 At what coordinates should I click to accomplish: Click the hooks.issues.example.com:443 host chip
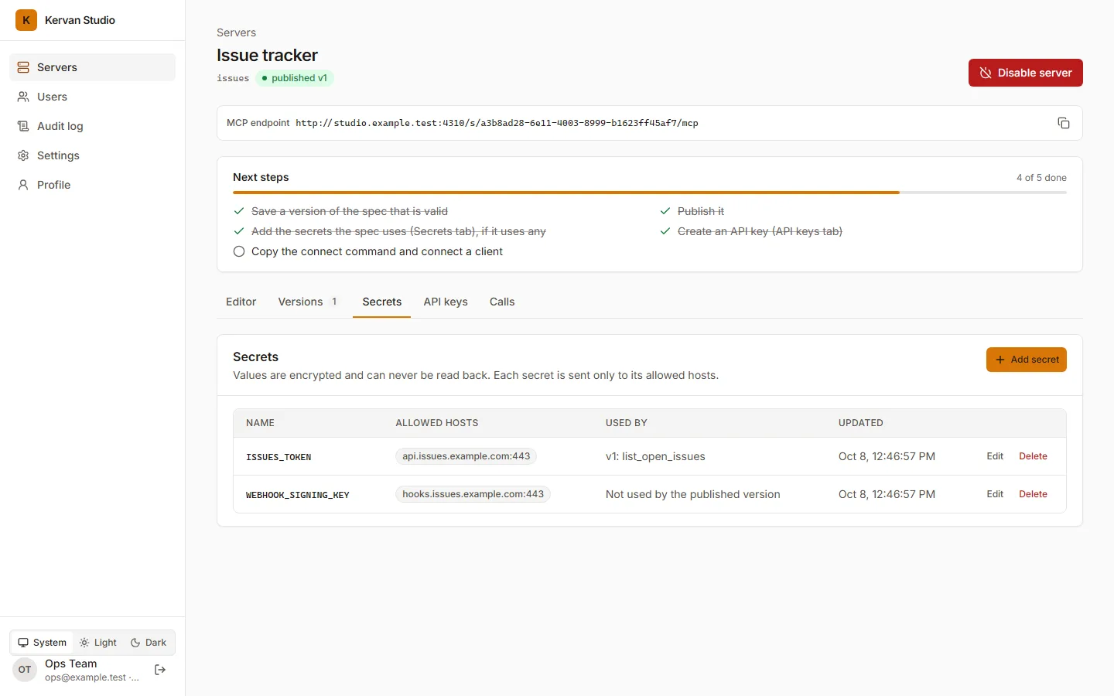coord(473,494)
